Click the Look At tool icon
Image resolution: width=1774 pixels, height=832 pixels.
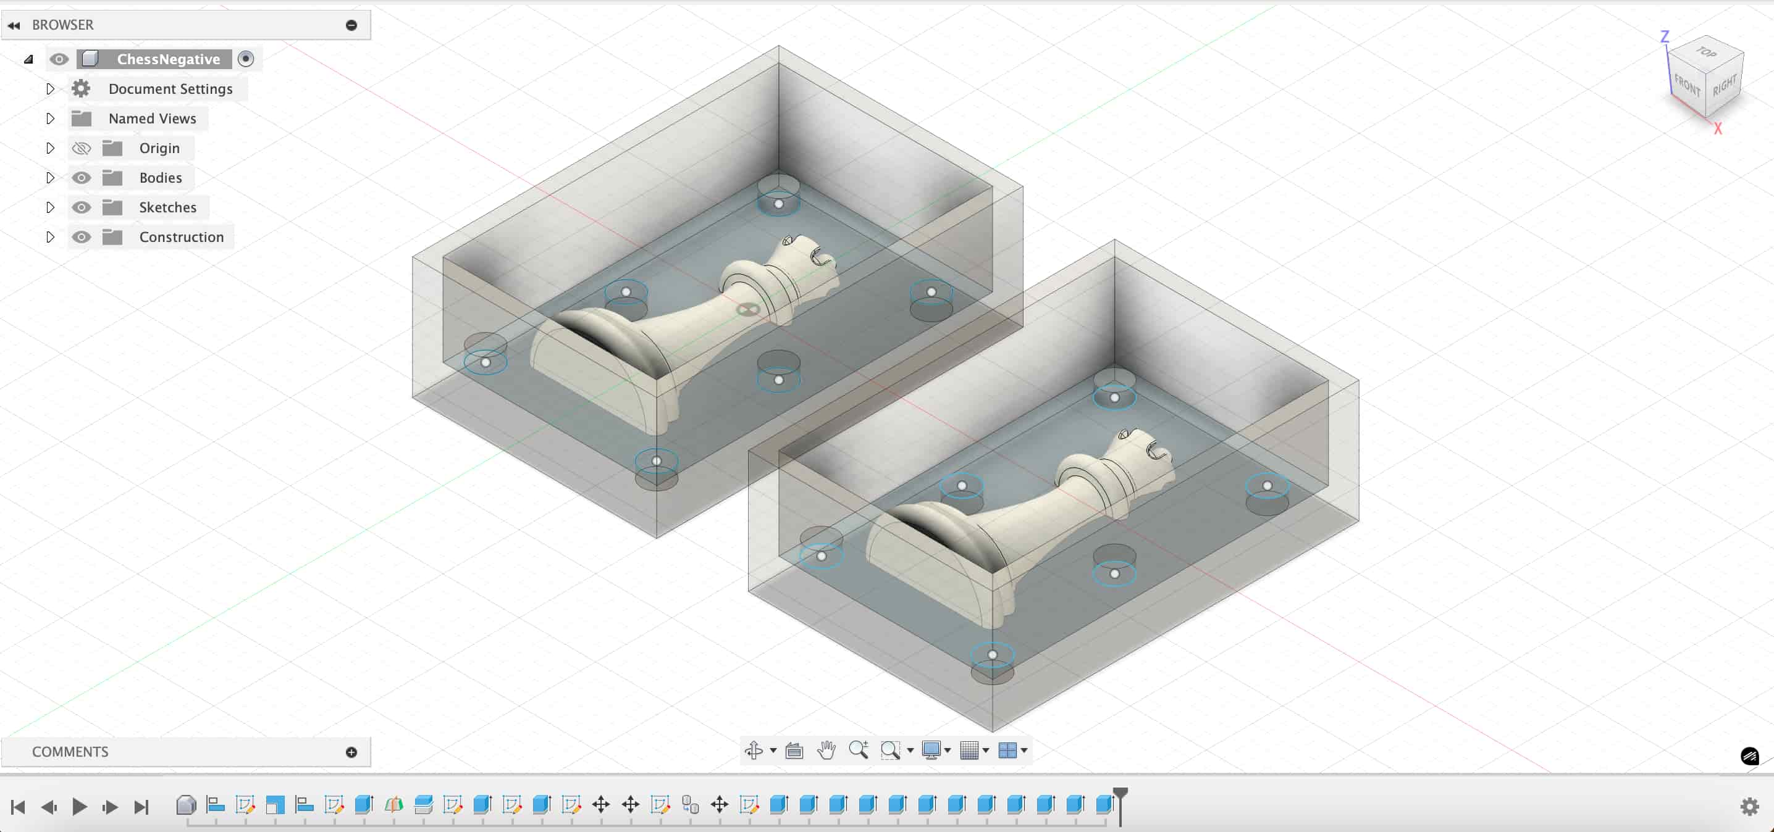pos(794,750)
